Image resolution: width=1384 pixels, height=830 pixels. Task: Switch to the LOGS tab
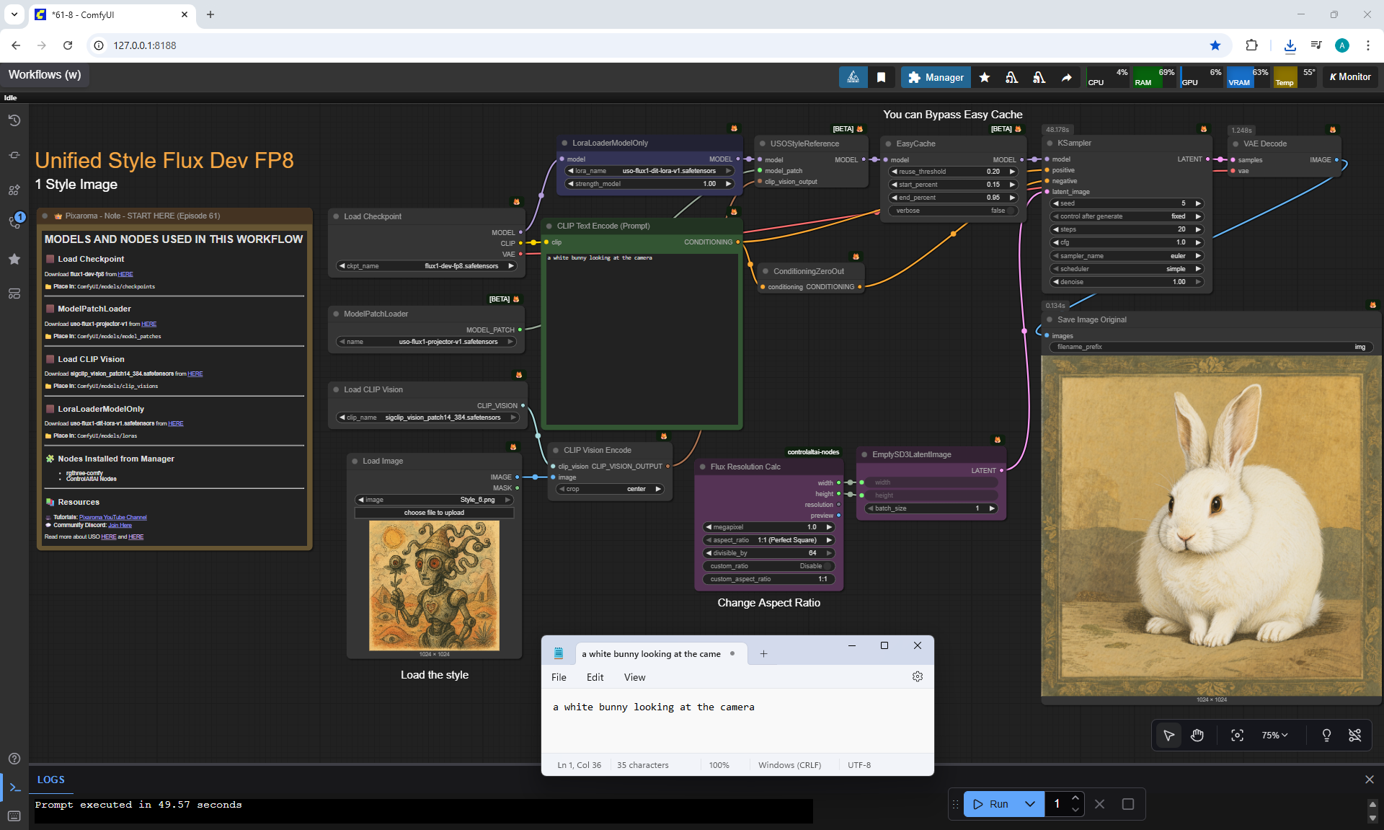click(51, 780)
